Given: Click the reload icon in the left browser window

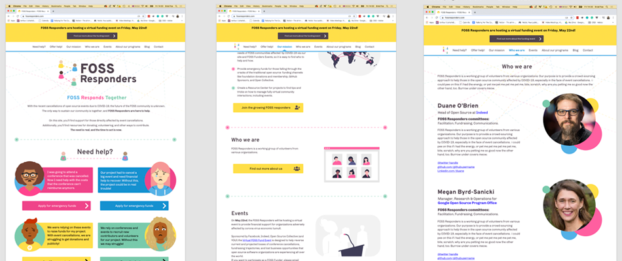Looking at the screenshot, I should (17, 16).
